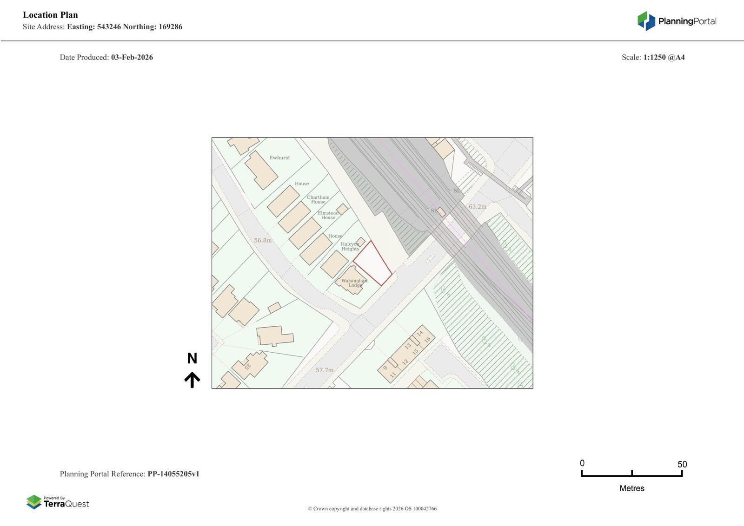Screen dimensions: 744x526
Task: Click the date produced 03-Feb-2026
Action: point(132,57)
